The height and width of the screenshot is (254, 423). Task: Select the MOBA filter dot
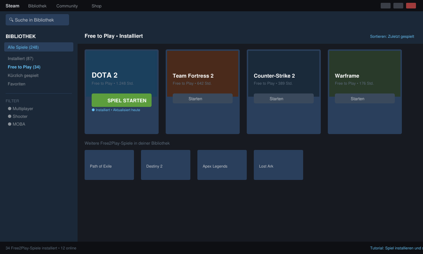tap(10, 124)
